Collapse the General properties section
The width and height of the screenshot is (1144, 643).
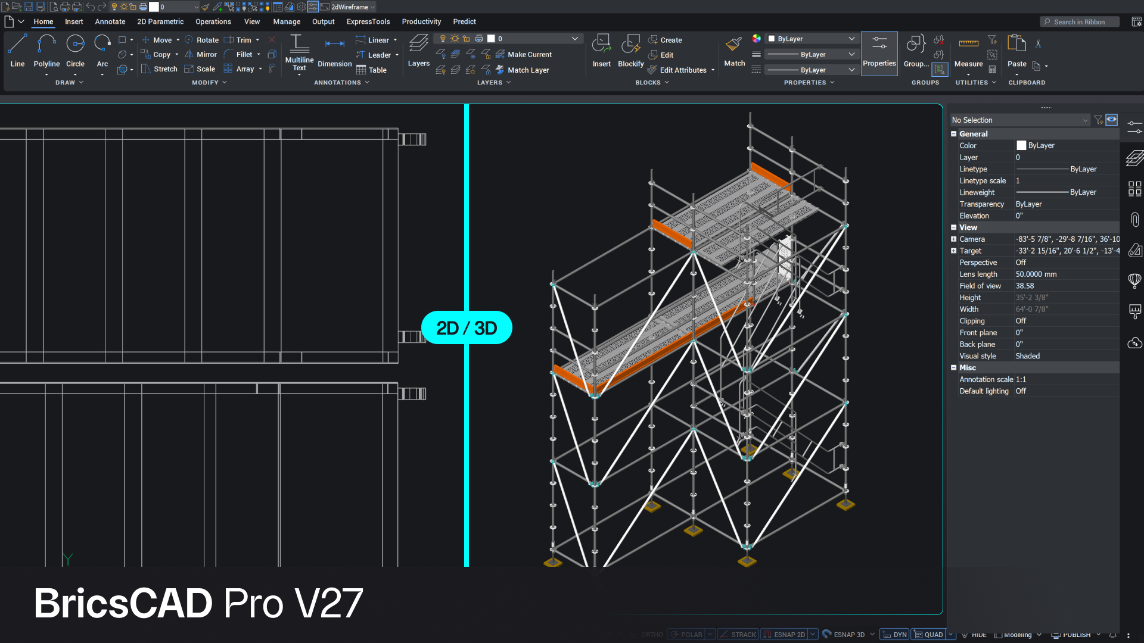pos(953,134)
